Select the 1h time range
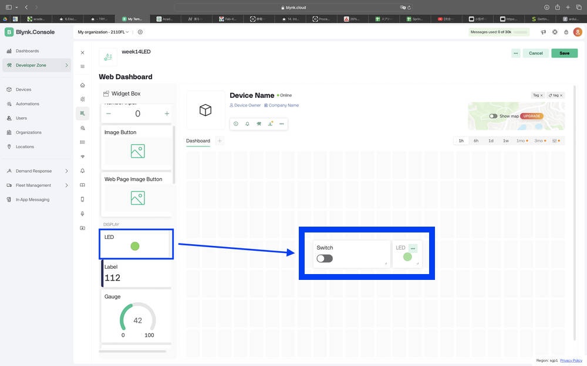This screenshot has width=587, height=366. coord(461,141)
